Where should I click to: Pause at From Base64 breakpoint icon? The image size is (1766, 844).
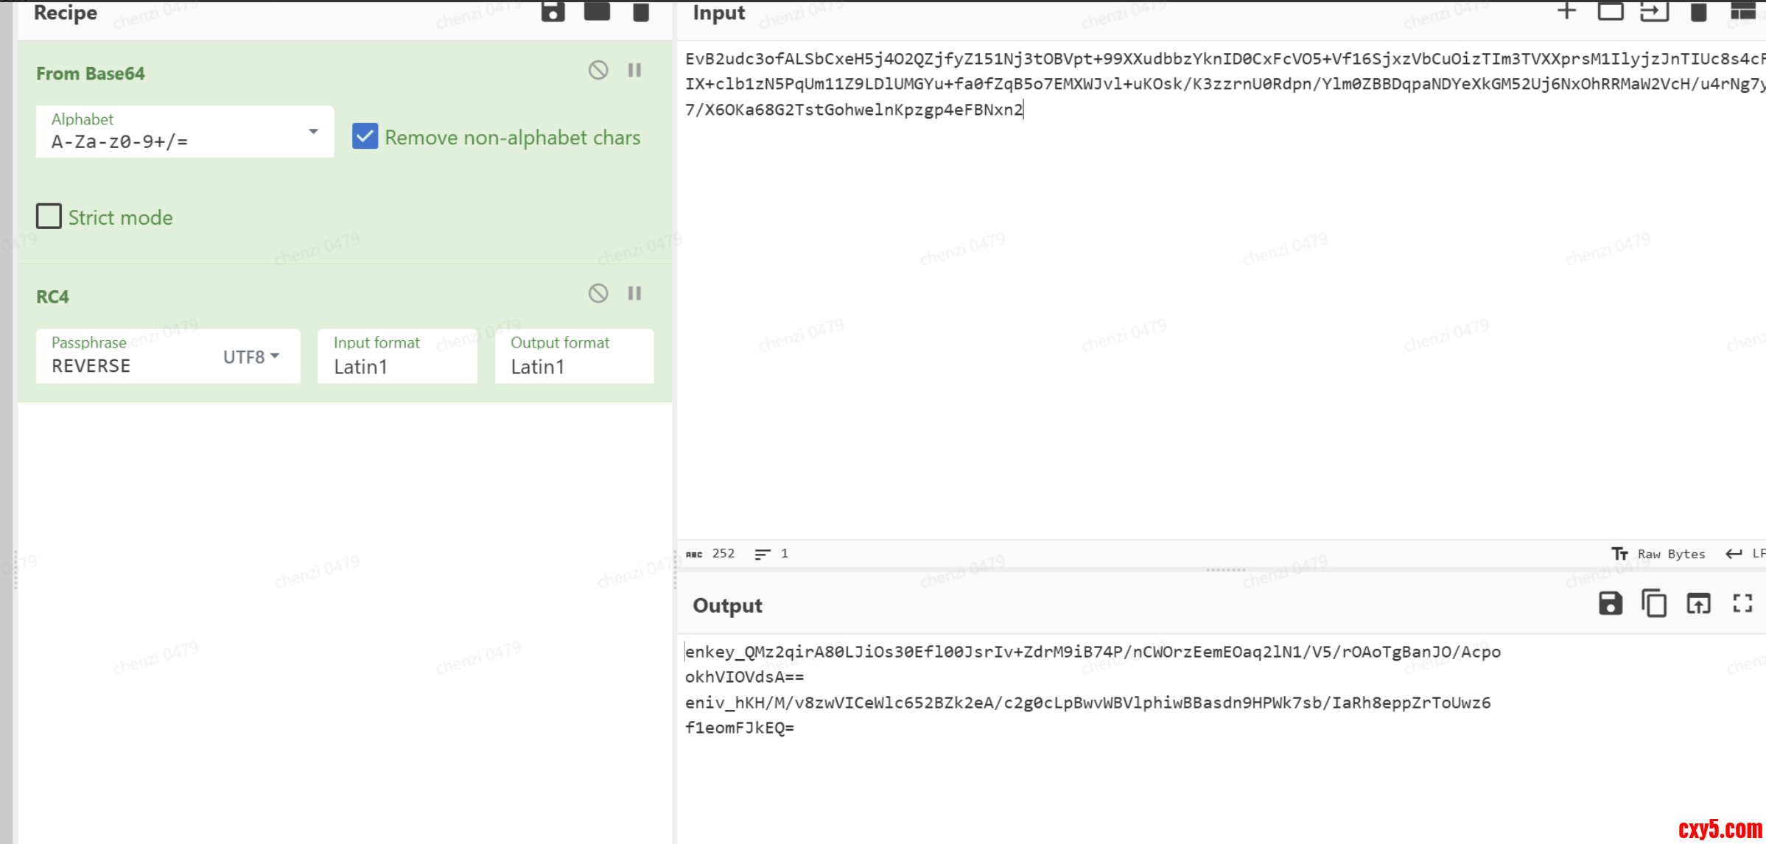click(634, 70)
